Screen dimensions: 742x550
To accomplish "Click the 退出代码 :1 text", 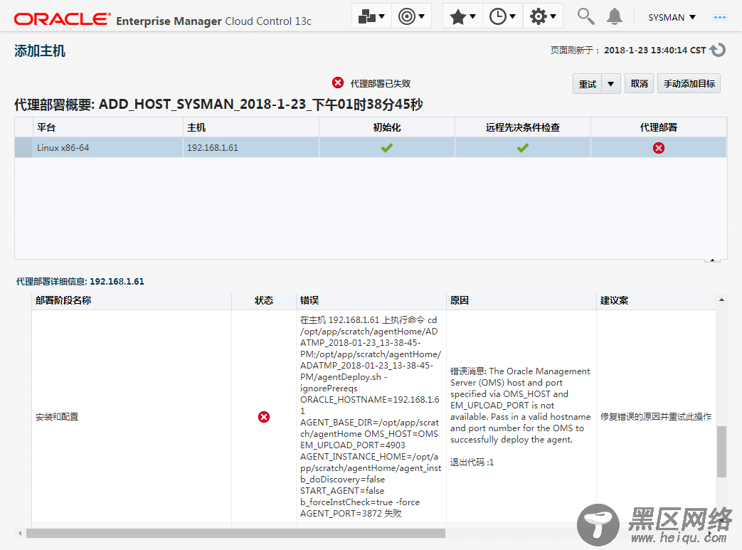I will point(472,462).
